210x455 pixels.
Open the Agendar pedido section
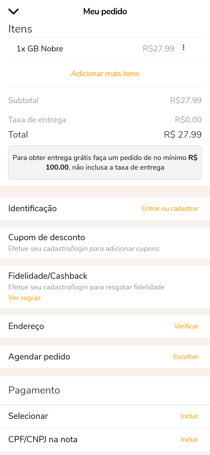(39, 356)
